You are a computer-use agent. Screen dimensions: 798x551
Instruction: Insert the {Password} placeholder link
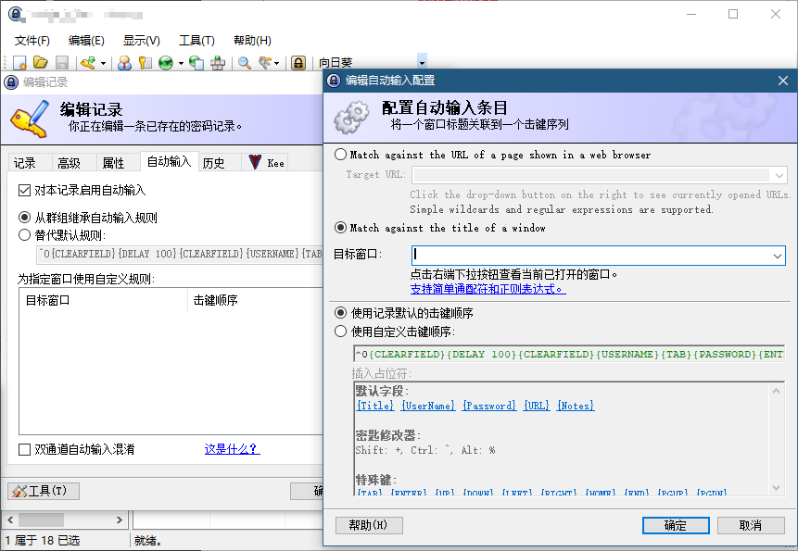click(x=489, y=406)
